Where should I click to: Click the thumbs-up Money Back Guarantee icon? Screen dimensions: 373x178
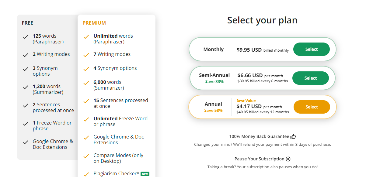[293, 136]
